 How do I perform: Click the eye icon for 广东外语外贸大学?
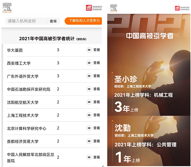89,76
